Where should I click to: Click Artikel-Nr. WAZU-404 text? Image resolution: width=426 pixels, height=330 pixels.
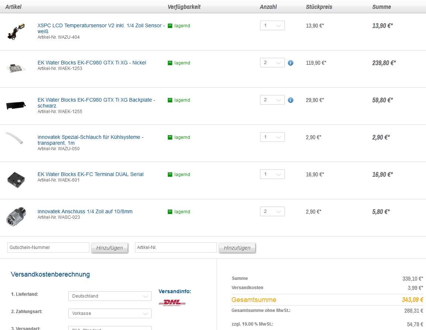point(58,37)
